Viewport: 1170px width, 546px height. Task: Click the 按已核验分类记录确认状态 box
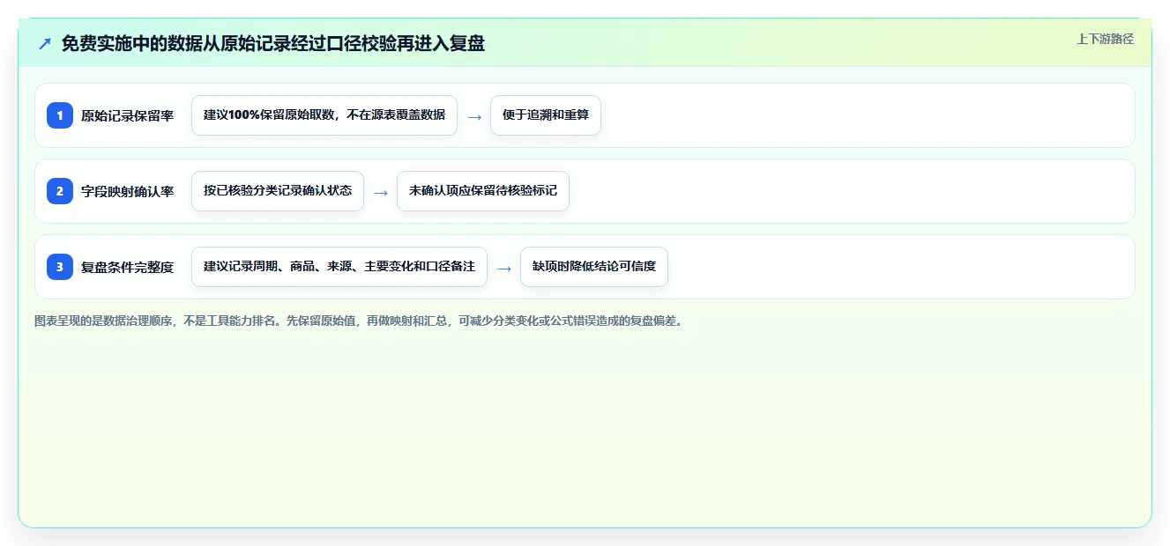pyautogui.click(x=278, y=191)
